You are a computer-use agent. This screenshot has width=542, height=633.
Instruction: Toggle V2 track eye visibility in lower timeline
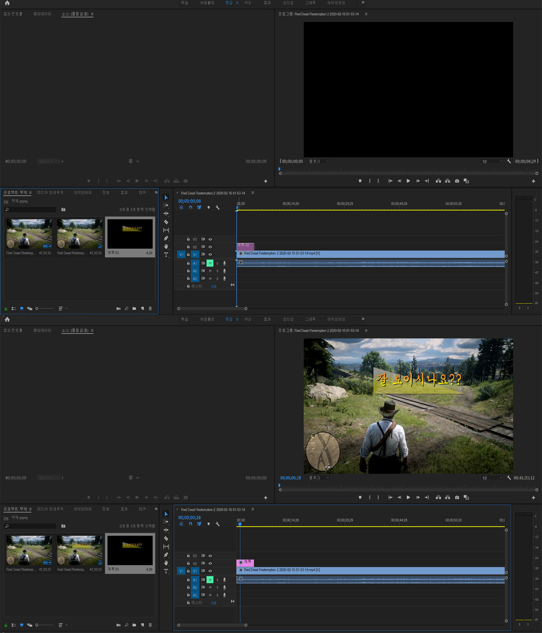click(x=210, y=563)
